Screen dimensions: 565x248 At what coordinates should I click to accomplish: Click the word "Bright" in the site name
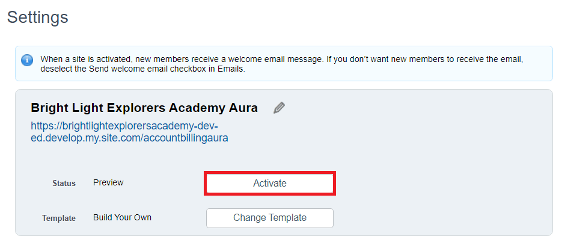coord(49,108)
